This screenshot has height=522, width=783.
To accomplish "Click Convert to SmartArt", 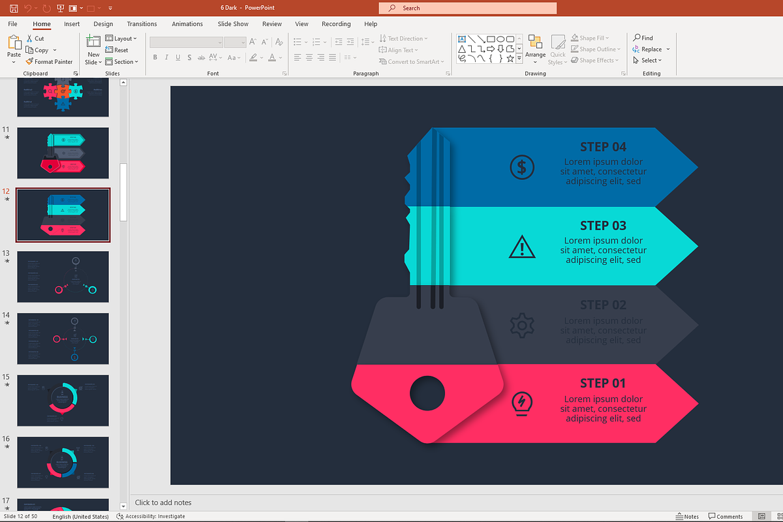I will (x=411, y=61).
